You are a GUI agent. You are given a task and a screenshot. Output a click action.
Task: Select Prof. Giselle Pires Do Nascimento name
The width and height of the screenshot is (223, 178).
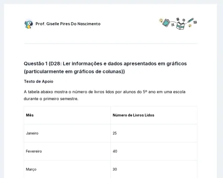click(x=68, y=24)
